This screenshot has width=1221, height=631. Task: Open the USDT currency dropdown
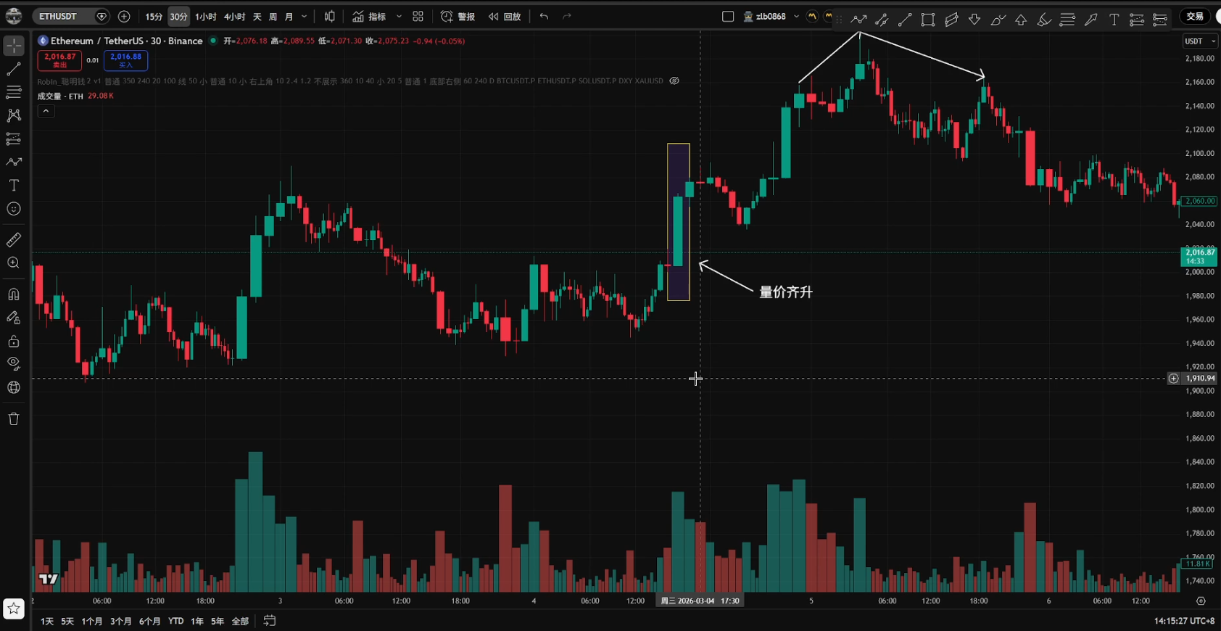click(x=1199, y=41)
